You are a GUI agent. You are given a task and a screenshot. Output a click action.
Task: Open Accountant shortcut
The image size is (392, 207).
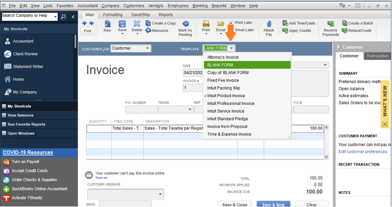coord(23,41)
